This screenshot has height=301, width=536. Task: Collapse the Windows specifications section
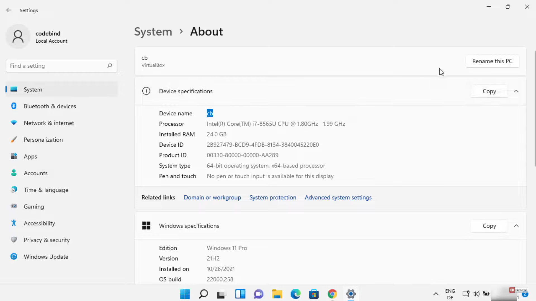tap(516, 226)
